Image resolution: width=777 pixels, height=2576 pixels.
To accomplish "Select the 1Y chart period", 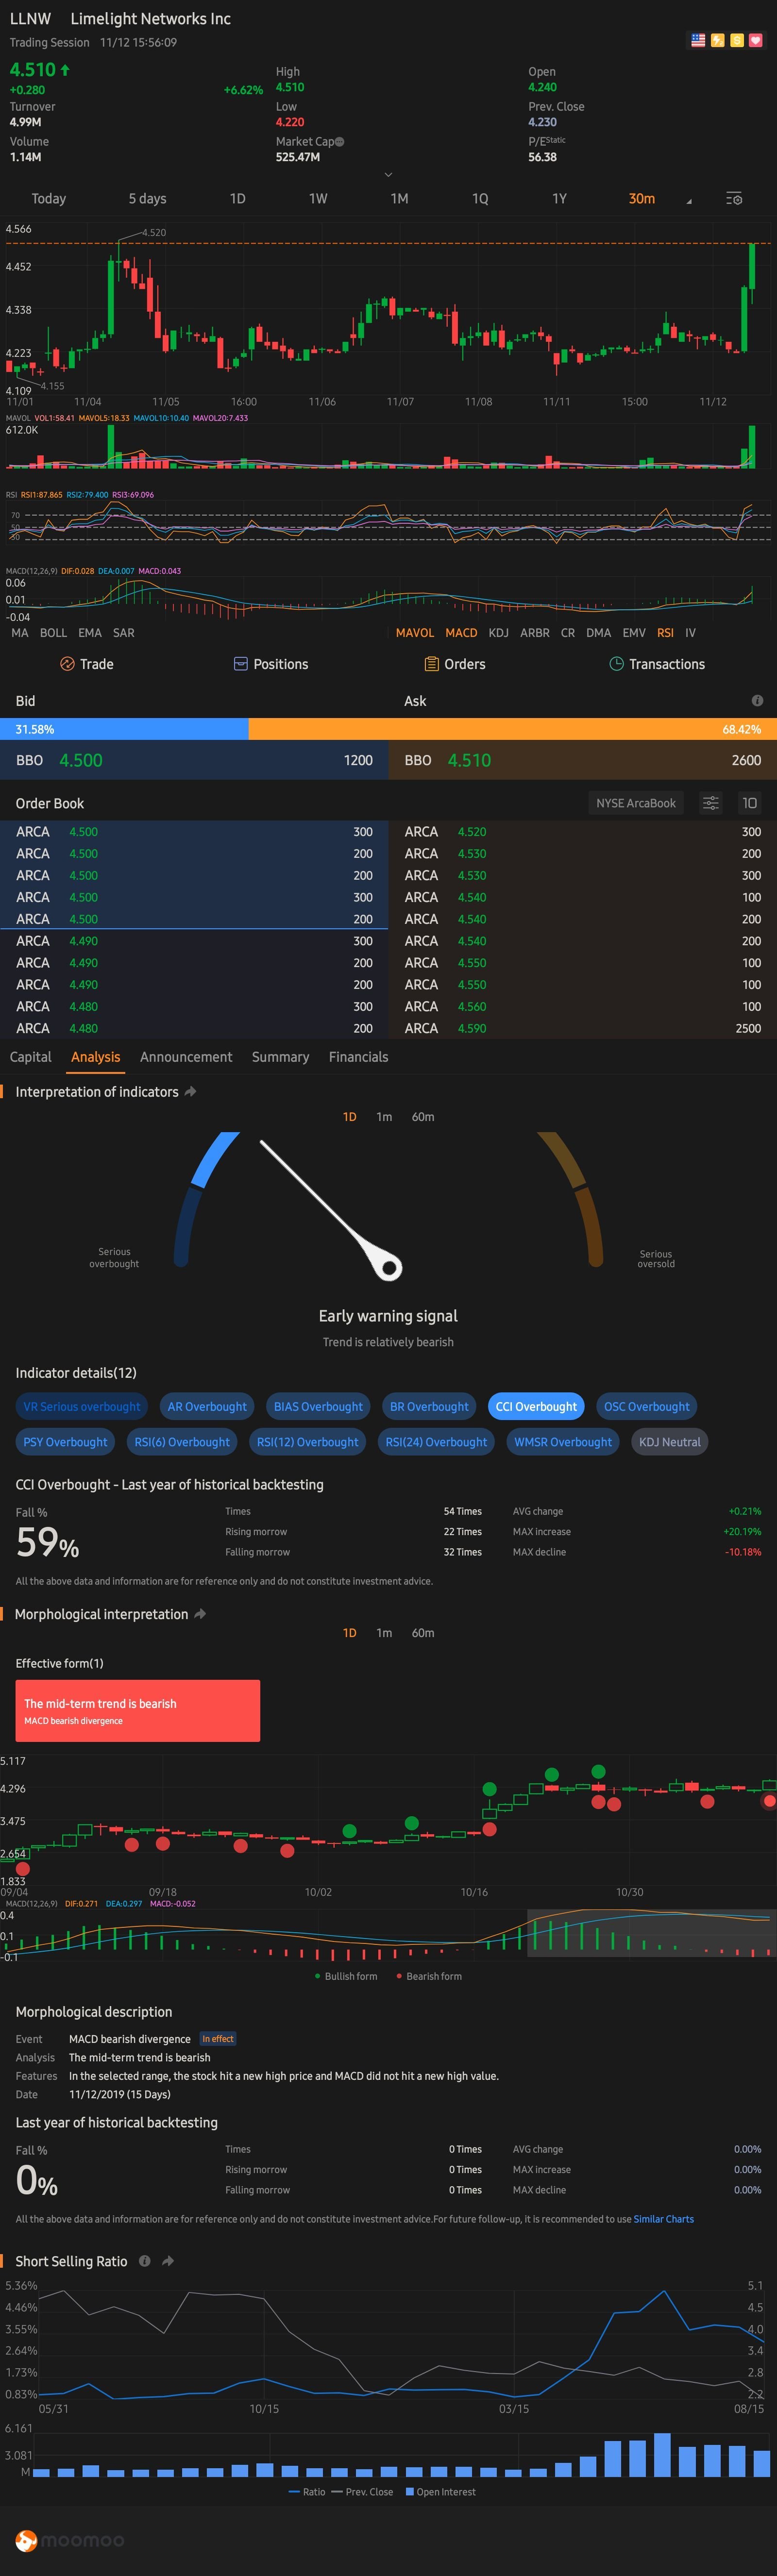I will [x=560, y=199].
